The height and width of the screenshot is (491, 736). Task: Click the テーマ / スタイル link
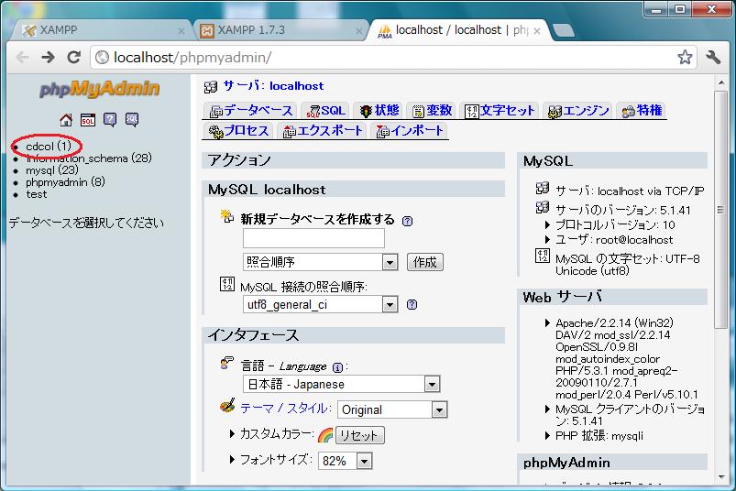[x=286, y=409]
